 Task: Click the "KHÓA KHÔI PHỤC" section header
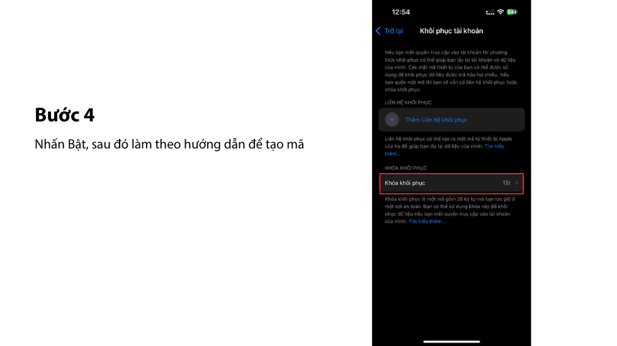click(405, 168)
